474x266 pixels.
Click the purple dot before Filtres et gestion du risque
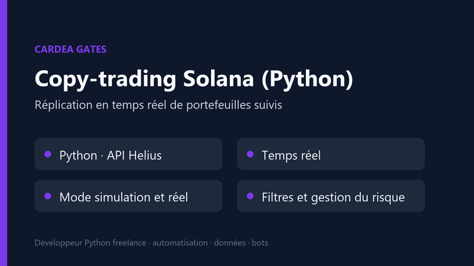250,196
